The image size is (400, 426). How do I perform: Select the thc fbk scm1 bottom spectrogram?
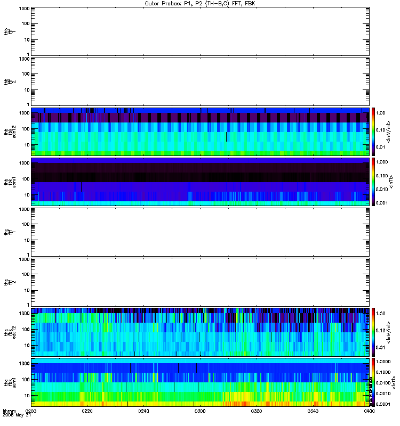coord(200,382)
